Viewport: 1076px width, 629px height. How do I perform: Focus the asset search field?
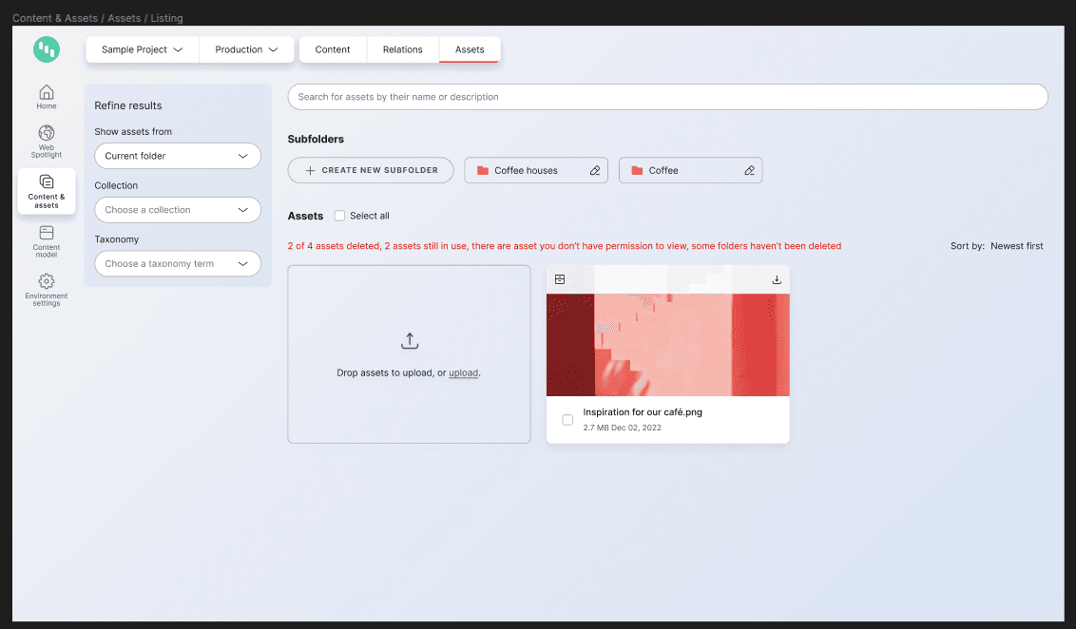667,97
